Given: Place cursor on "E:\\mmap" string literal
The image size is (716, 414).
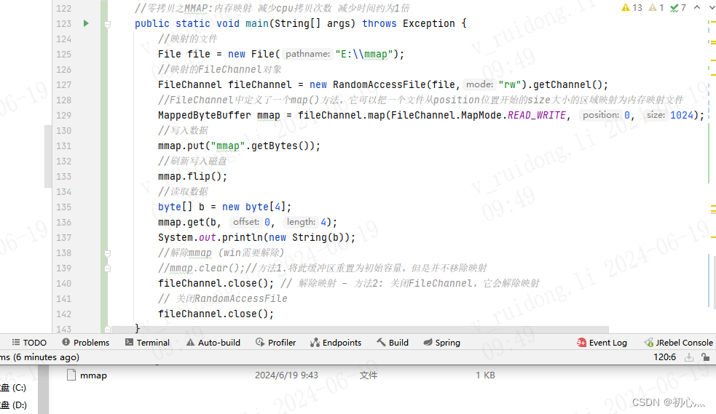Looking at the screenshot, I should pos(364,55).
